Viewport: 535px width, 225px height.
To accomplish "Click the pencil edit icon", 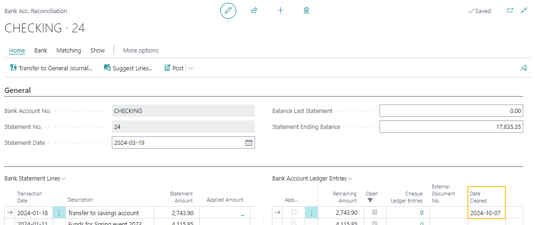I will click(228, 10).
